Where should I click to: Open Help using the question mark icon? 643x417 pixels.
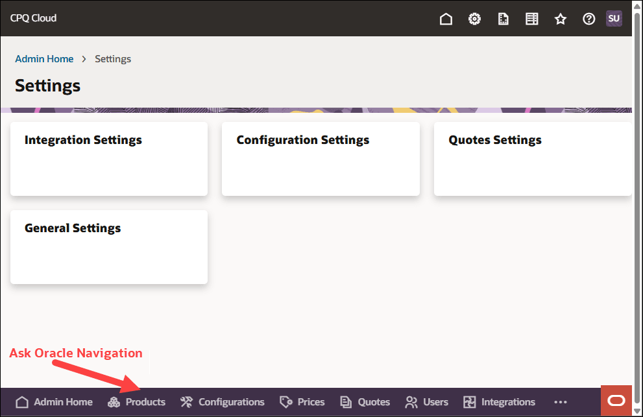(588, 18)
